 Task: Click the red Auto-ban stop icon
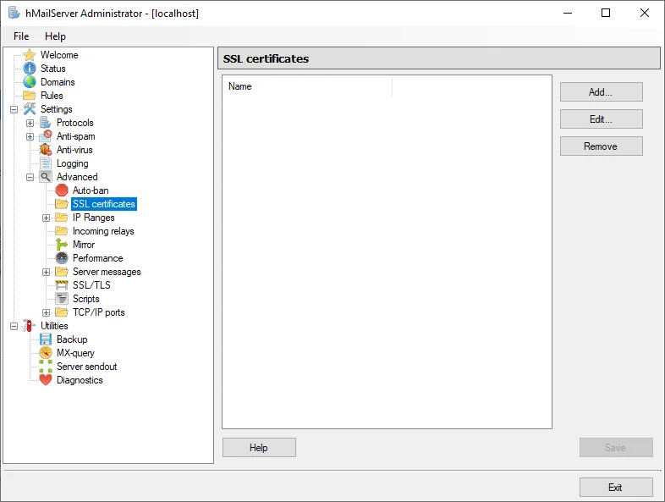[62, 190]
